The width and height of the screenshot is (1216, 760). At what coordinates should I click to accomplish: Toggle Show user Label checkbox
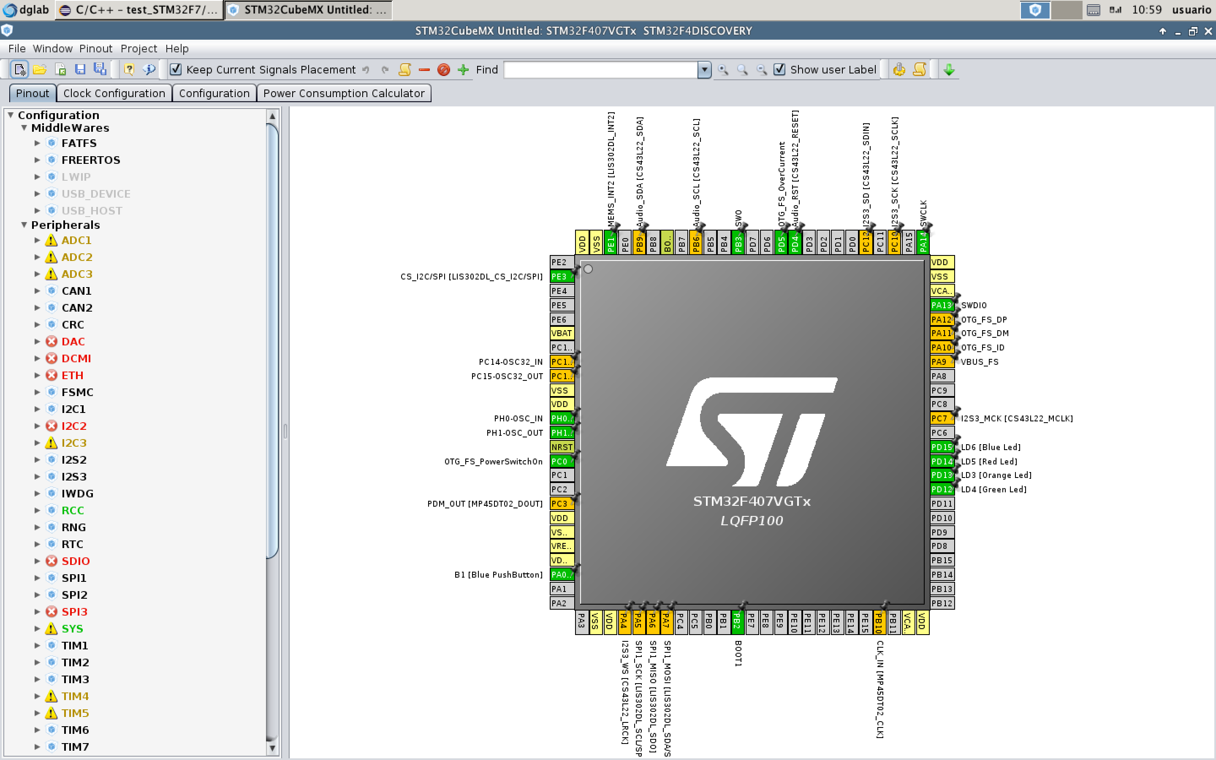tap(779, 69)
